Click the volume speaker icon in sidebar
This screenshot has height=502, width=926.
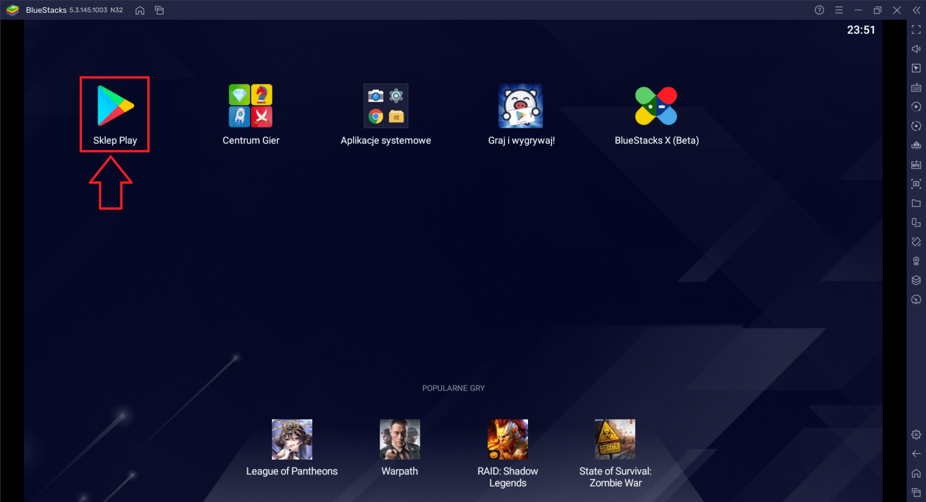coord(916,49)
